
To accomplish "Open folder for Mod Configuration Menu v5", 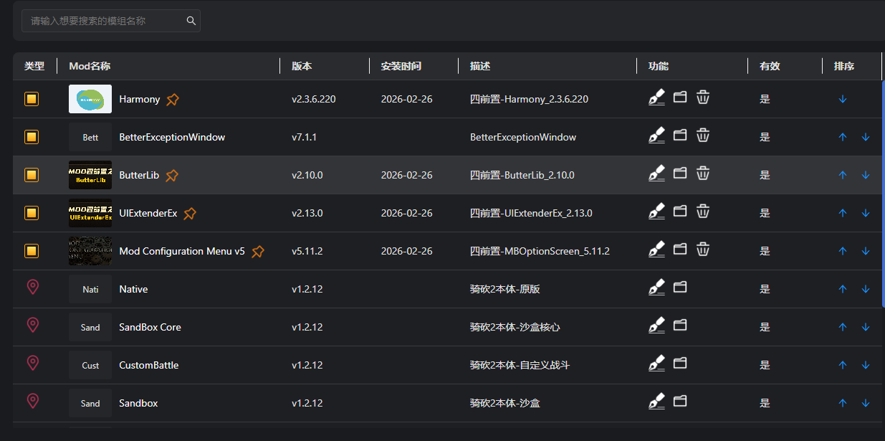I will (680, 249).
